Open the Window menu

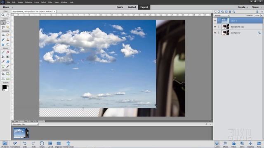point(64,2)
